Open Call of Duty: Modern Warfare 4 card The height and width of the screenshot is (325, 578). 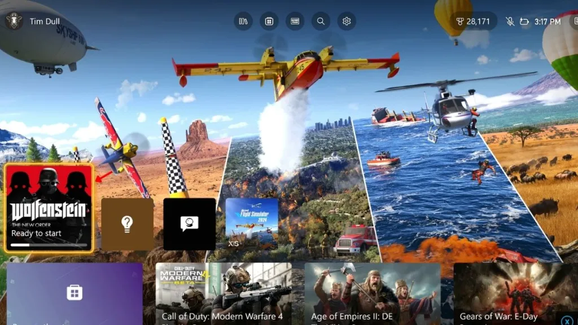click(224, 293)
